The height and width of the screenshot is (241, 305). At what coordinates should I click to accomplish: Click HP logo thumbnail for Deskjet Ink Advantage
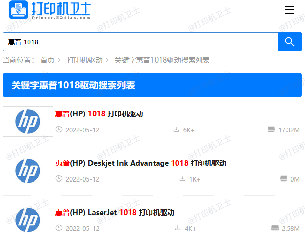(28, 171)
